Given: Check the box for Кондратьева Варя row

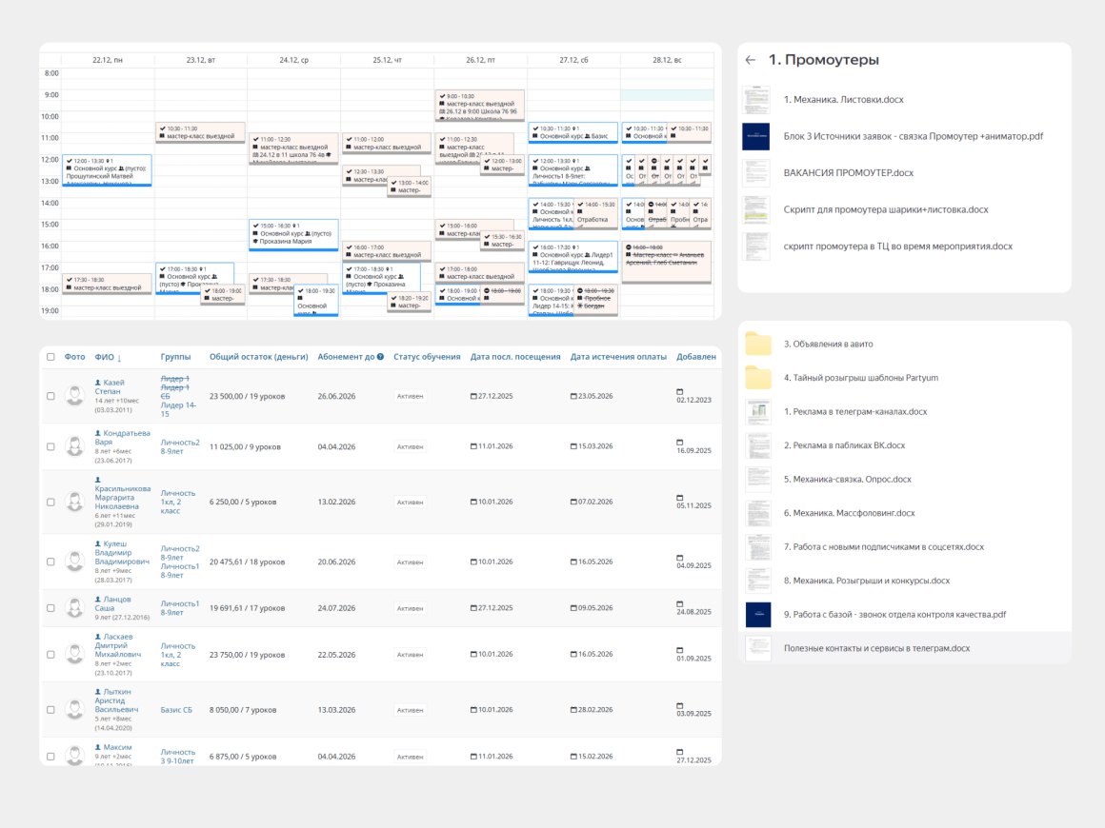Looking at the screenshot, I should [50, 445].
